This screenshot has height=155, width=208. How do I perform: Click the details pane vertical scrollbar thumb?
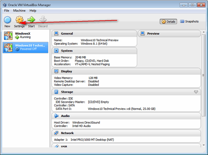pyautogui.click(x=203, y=75)
